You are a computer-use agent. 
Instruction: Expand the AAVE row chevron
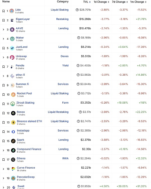tap(4, 30)
